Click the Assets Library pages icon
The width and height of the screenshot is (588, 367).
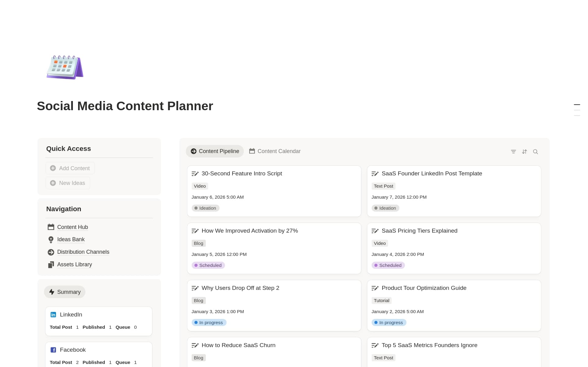[51, 265]
